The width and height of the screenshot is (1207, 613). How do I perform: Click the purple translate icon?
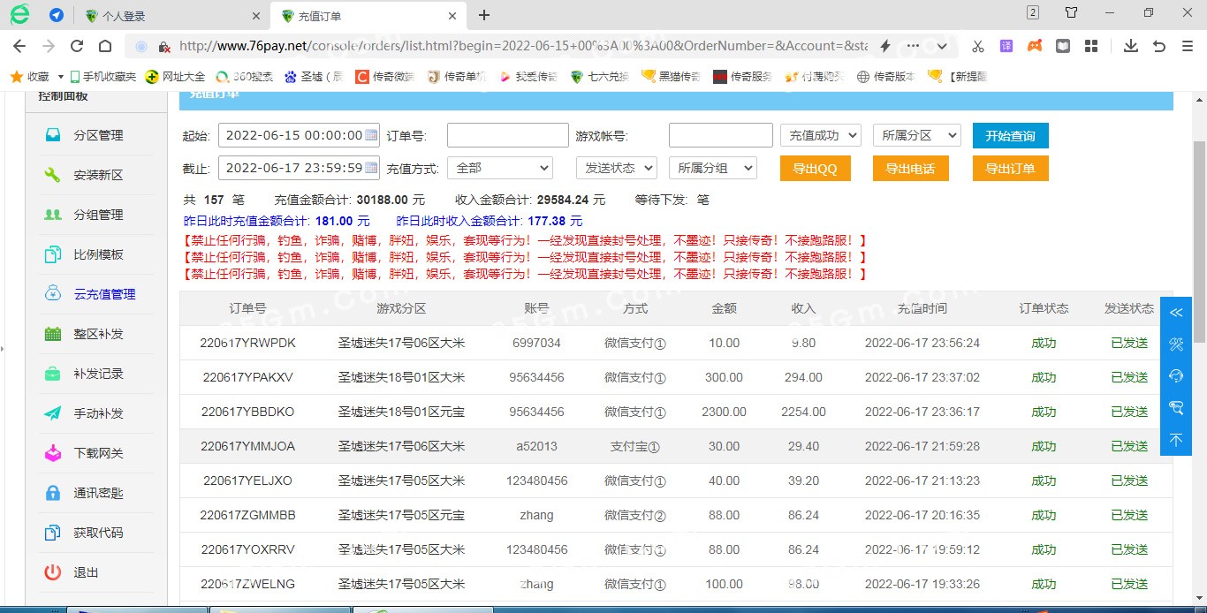1006,46
